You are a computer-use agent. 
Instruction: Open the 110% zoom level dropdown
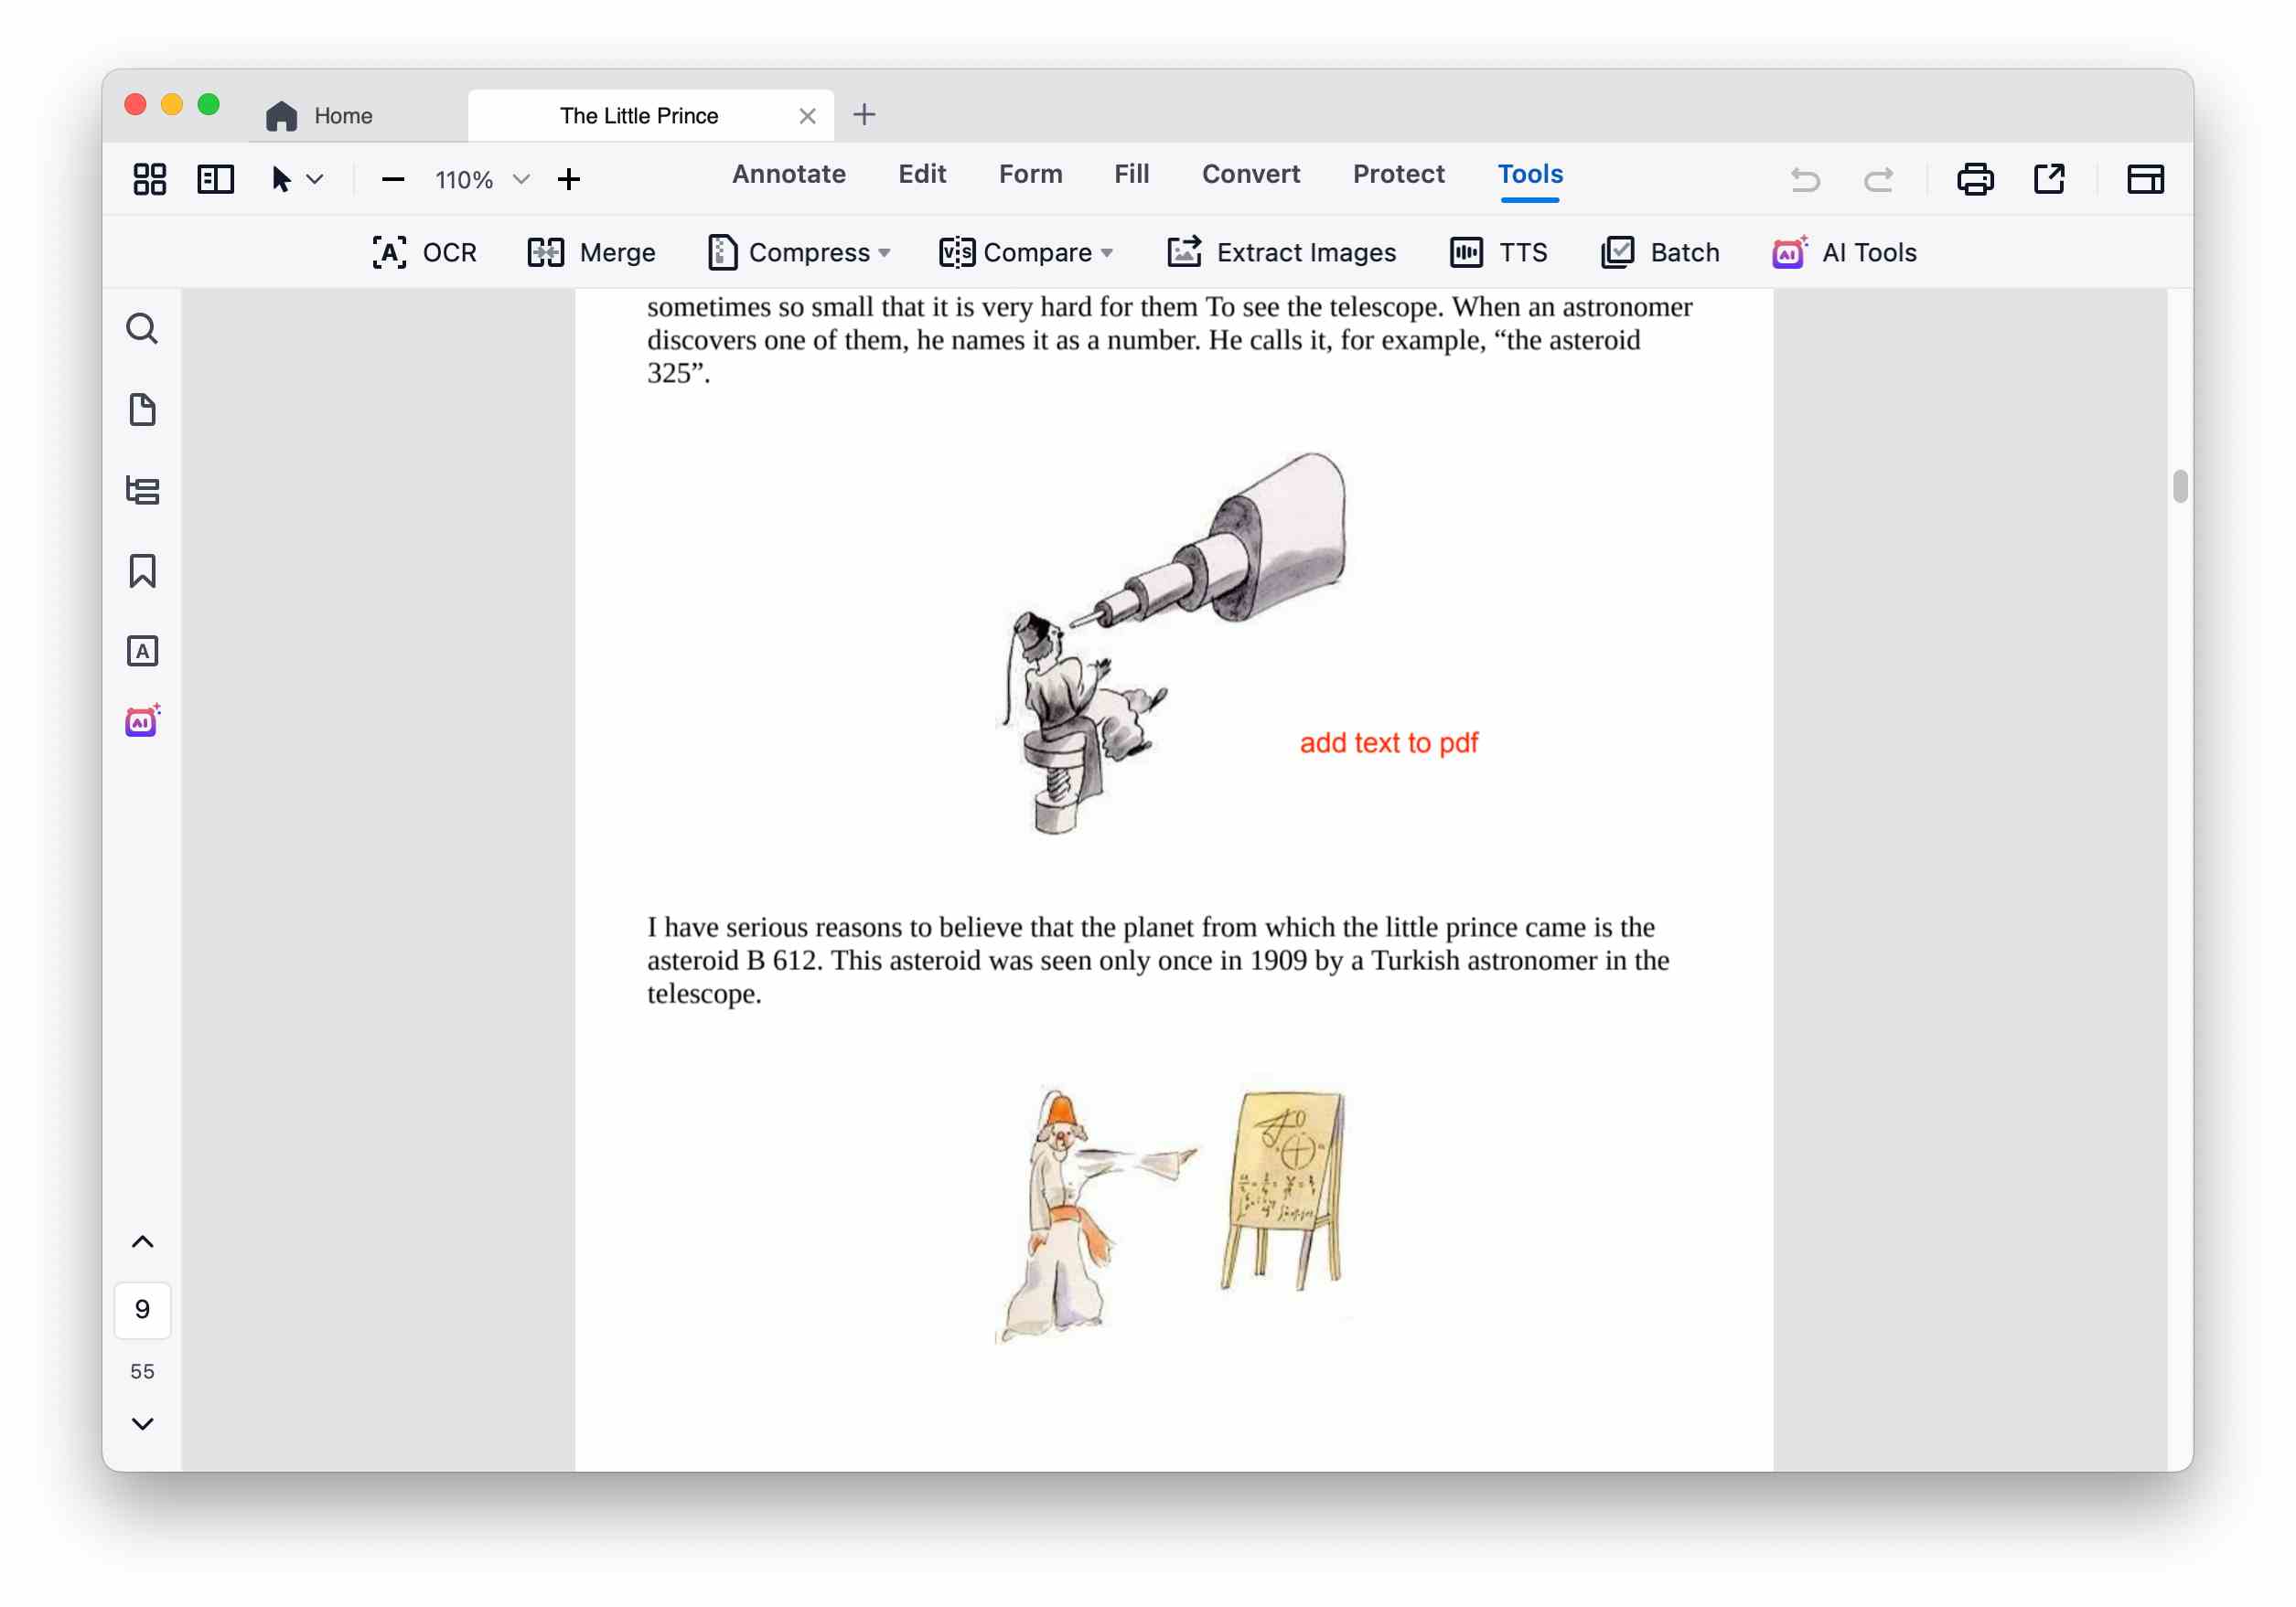coord(481,180)
